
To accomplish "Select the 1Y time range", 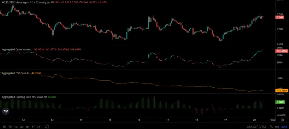I will tap(33, 127).
